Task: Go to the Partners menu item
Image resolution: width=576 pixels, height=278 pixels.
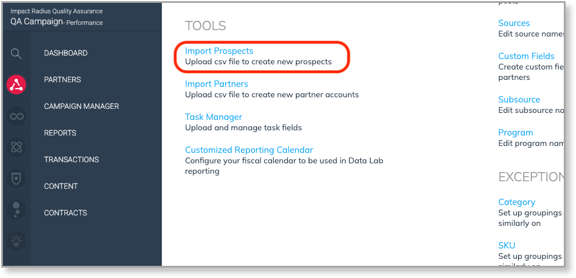Action: click(63, 80)
